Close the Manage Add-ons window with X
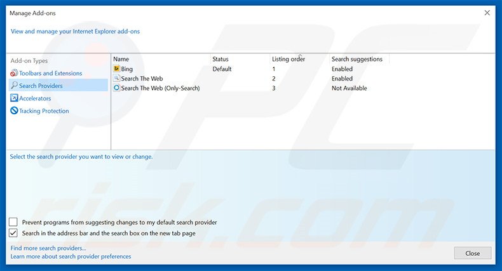Viewport: 502px width, 271px height. [x=487, y=13]
